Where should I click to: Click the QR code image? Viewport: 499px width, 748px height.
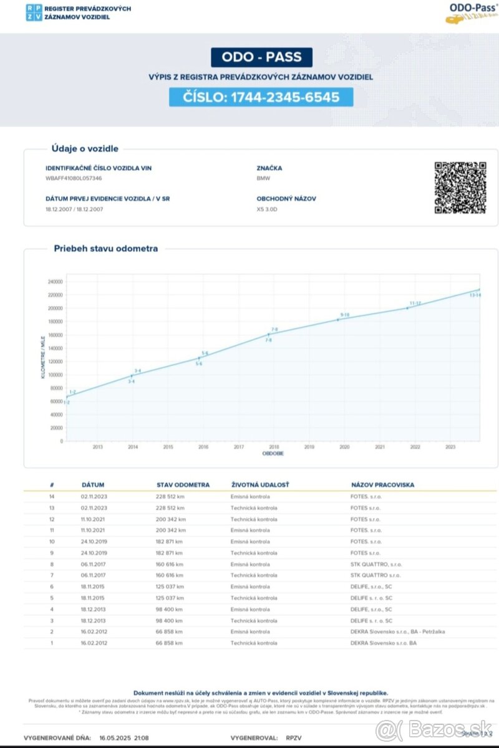coord(460,188)
